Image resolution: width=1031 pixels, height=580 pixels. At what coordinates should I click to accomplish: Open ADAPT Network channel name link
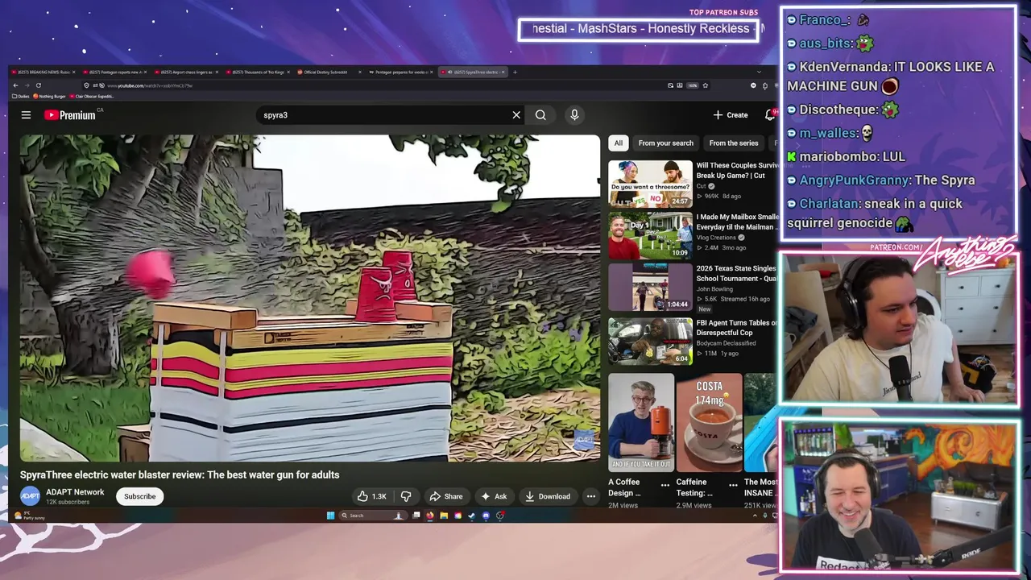pyautogui.click(x=75, y=492)
